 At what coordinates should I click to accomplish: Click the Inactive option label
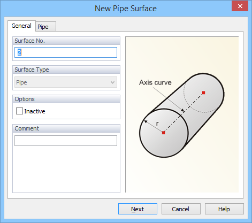tap(35, 111)
